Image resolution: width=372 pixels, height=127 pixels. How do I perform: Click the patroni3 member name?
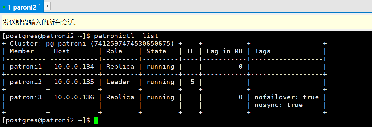pyautogui.click(x=26, y=97)
